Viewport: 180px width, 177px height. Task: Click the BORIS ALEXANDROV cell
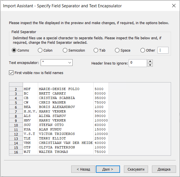[66, 107]
